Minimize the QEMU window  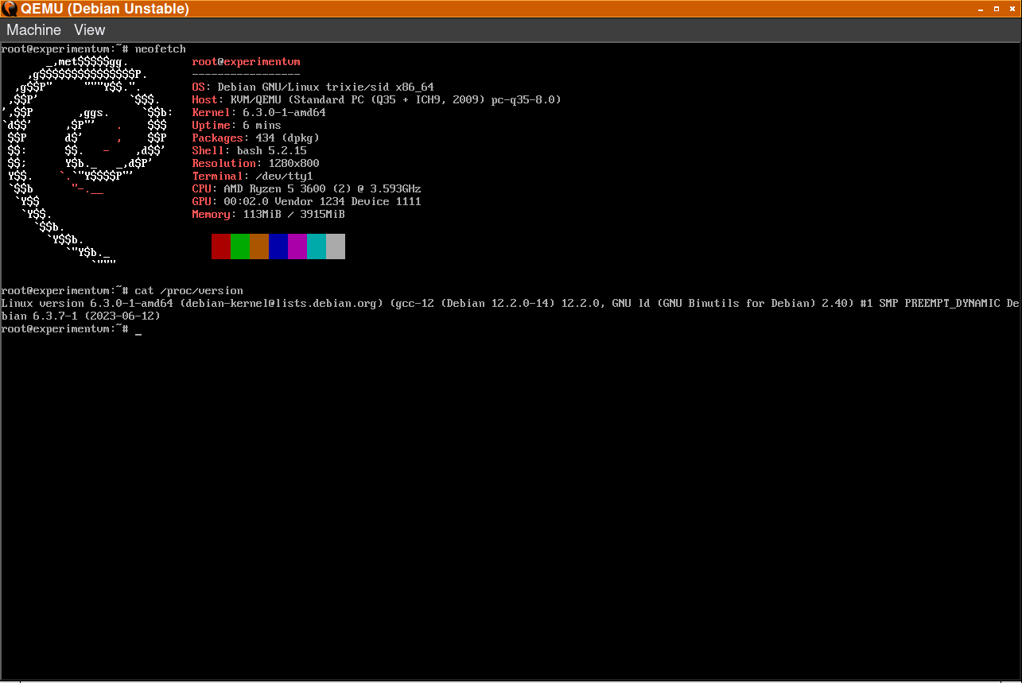981,10
